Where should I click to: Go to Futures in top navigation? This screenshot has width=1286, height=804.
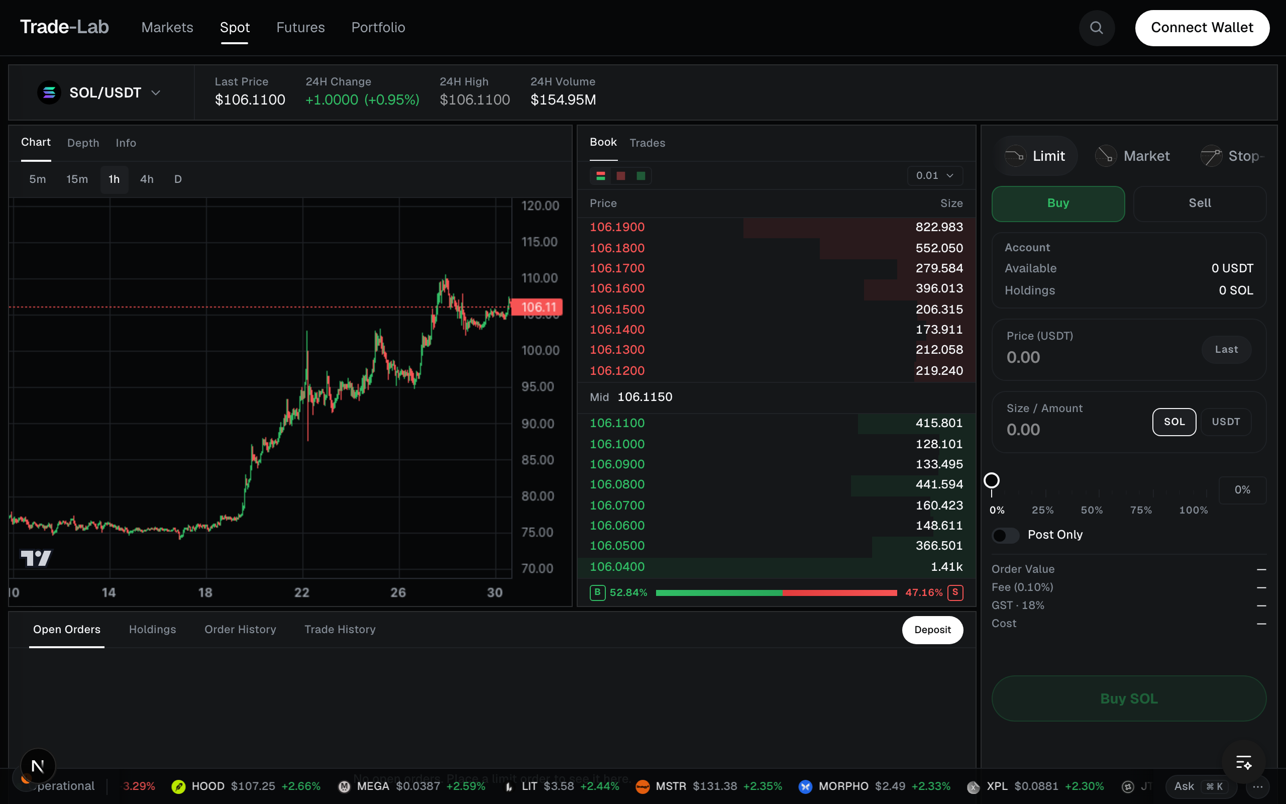click(300, 28)
